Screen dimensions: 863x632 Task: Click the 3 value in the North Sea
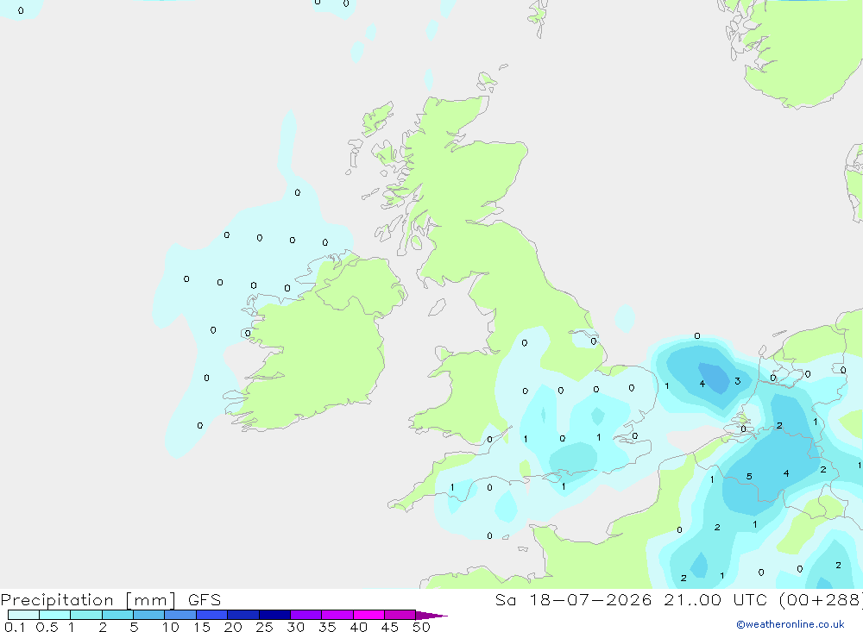[x=737, y=381]
